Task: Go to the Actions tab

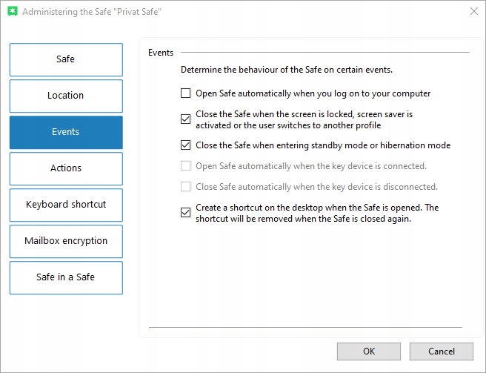Action: [x=66, y=168]
